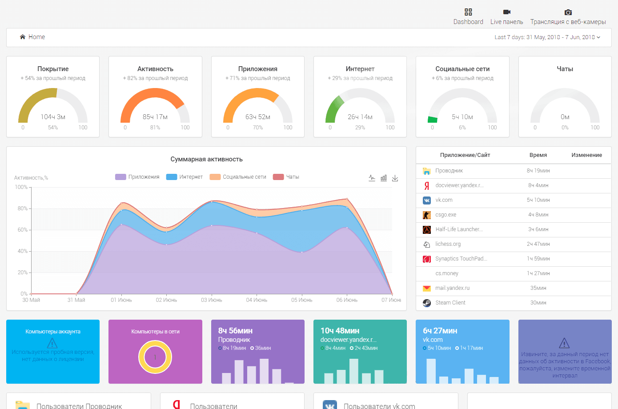618x409 pixels.
Task: Open the Dashboard menu item
Action: click(468, 22)
